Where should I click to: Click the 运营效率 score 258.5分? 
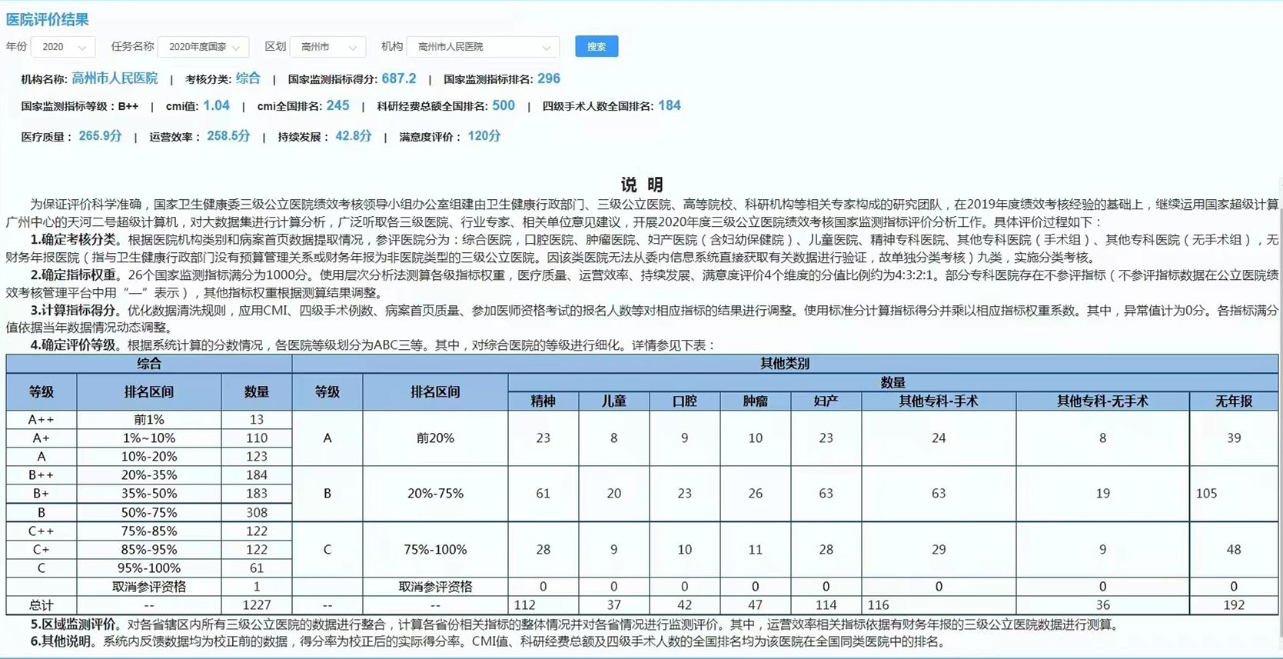click(228, 136)
